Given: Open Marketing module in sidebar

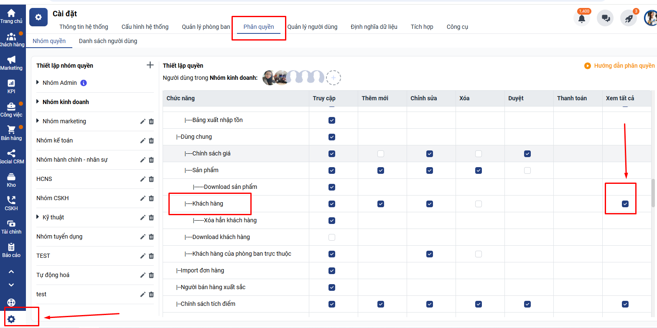Looking at the screenshot, I should [x=11, y=63].
